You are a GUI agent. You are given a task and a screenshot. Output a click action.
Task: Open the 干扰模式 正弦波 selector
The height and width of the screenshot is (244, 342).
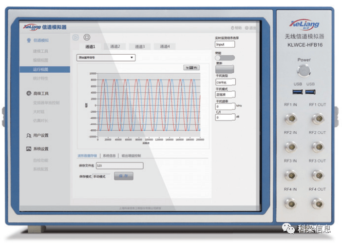[225, 94]
